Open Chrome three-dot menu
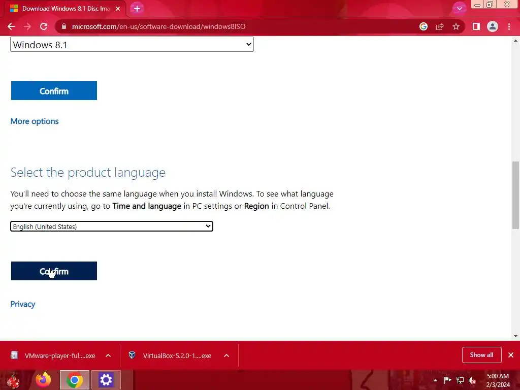The width and height of the screenshot is (520, 390). pyautogui.click(x=509, y=26)
